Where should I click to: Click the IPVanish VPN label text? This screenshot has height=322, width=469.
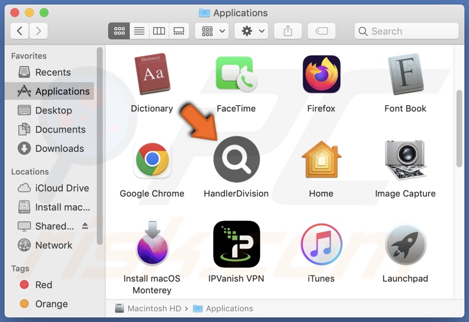pos(236,278)
